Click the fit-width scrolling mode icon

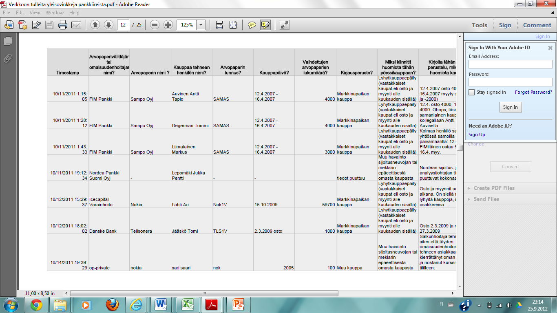[219, 25]
